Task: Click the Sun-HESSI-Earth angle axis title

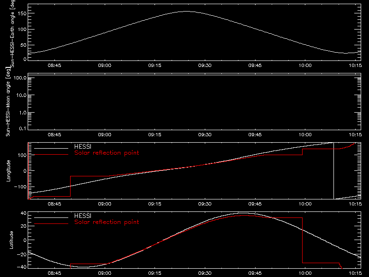Action: 12,33
